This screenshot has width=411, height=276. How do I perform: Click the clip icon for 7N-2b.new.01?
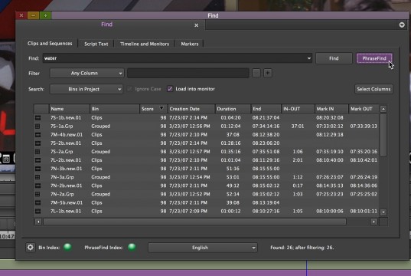[x=38, y=186]
